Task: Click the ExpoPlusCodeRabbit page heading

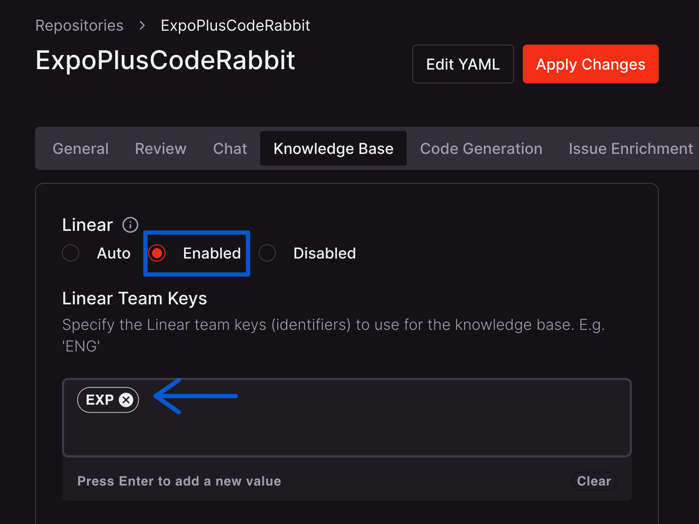Action: pos(165,61)
